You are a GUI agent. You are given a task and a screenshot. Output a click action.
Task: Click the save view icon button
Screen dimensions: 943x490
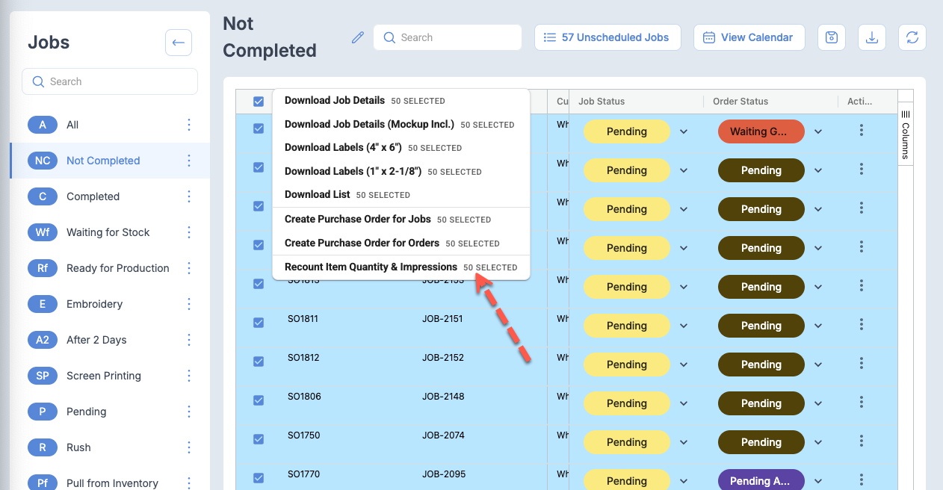pyautogui.click(x=831, y=37)
